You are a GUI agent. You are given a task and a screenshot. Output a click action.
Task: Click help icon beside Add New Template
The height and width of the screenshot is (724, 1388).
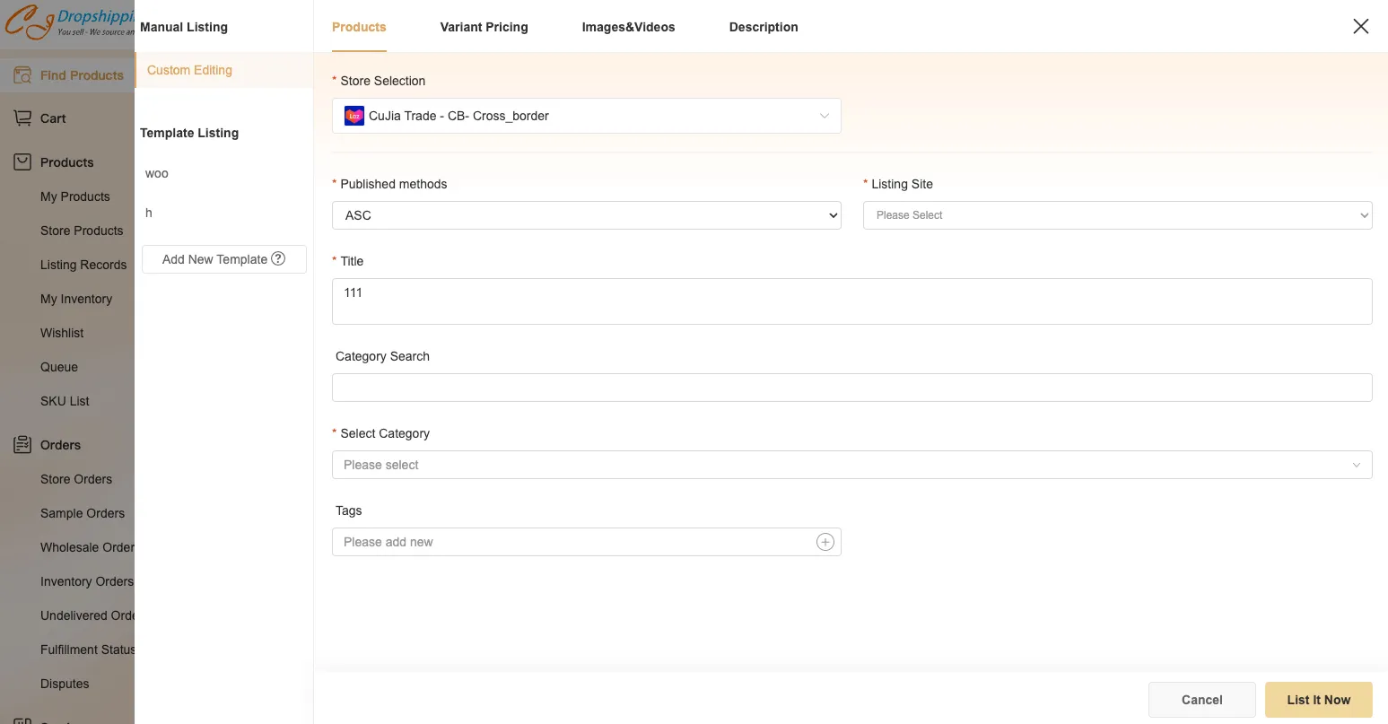(278, 258)
